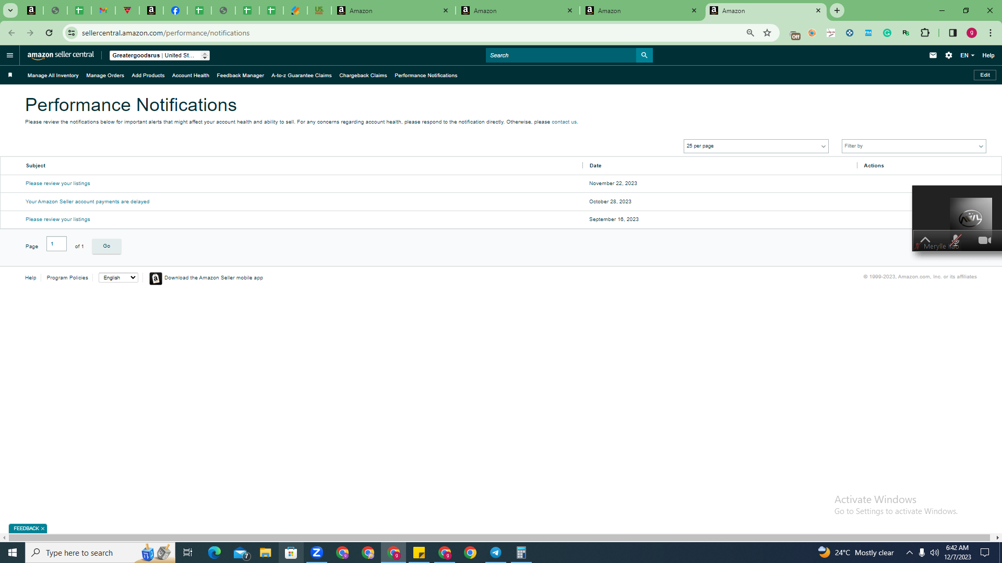Click the 'Off' extension icon in toolbar
Screen dimensions: 1002x563
tap(795, 34)
